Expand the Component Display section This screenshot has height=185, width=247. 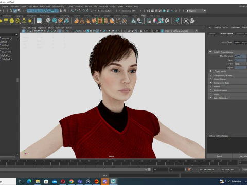(x=210, y=75)
